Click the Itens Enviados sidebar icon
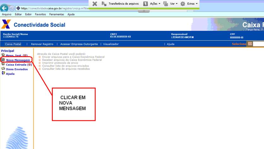Image resolution: width=264 pixels, height=149 pixels. coord(3,69)
